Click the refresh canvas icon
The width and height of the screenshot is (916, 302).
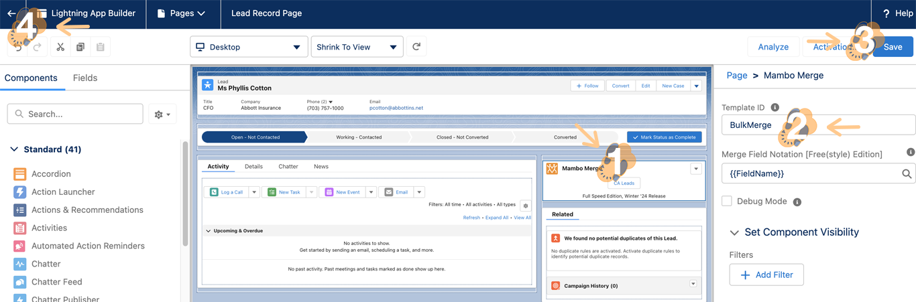pyautogui.click(x=416, y=47)
